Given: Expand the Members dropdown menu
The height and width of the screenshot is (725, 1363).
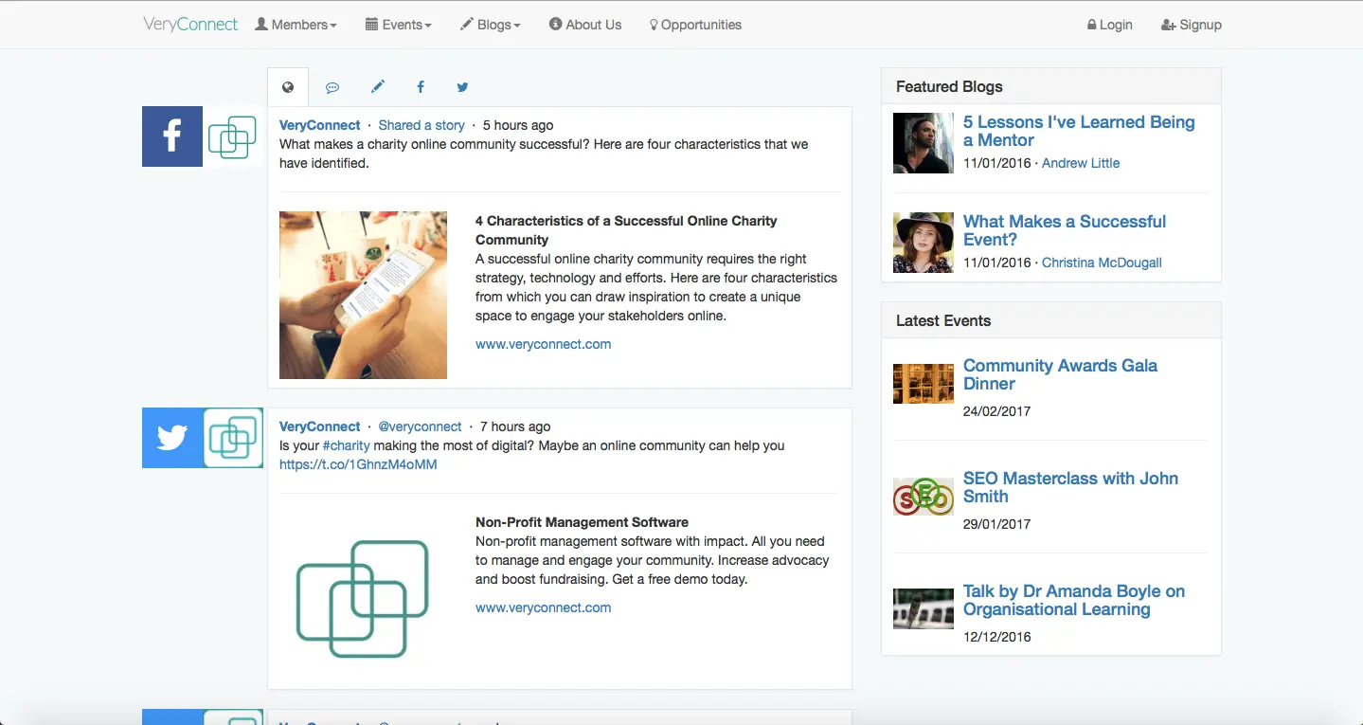Looking at the screenshot, I should [296, 25].
